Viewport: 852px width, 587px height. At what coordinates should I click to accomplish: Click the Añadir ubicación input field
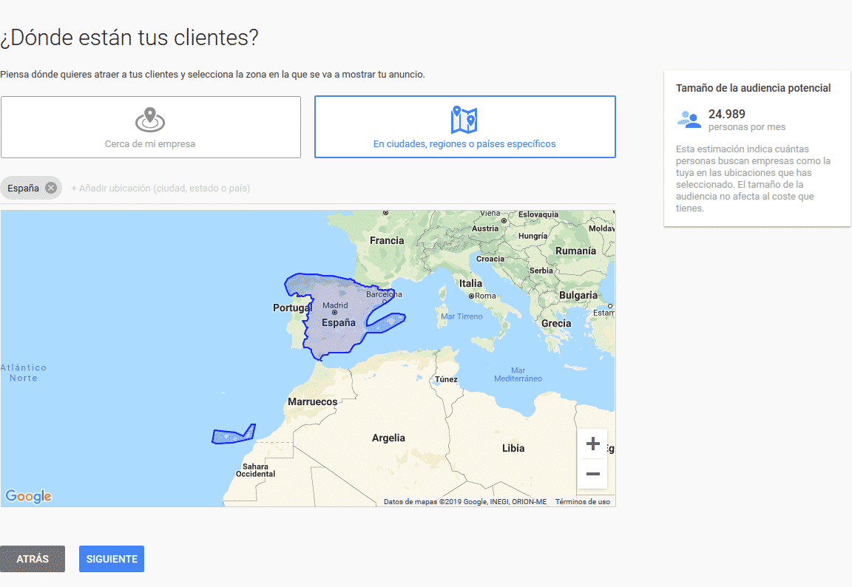click(x=342, y=189)
